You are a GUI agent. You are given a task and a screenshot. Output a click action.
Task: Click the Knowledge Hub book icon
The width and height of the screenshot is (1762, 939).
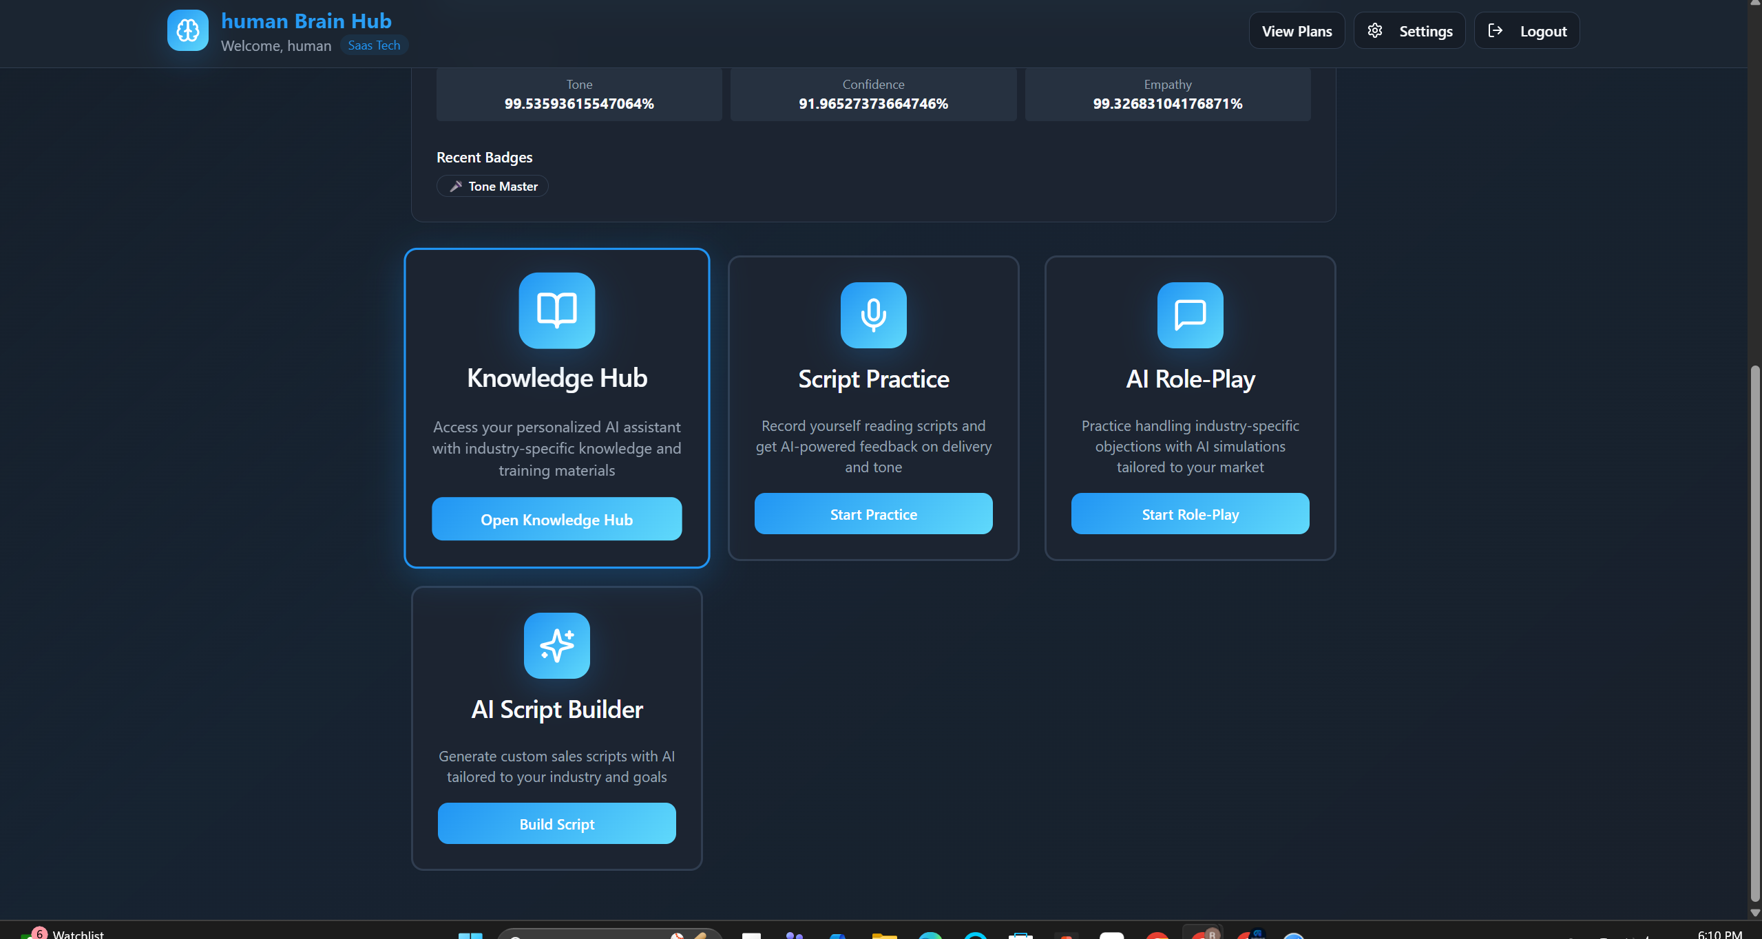coord(556,310)
